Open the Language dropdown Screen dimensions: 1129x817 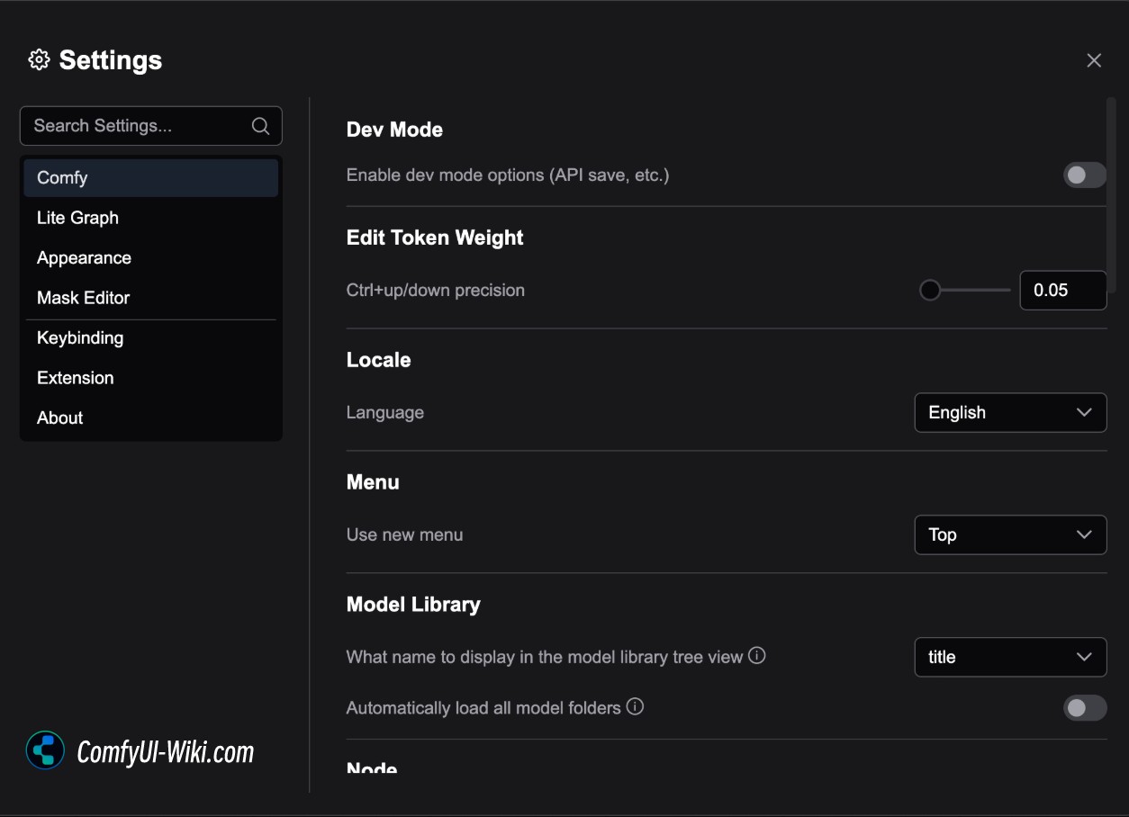pos(1010,413)
